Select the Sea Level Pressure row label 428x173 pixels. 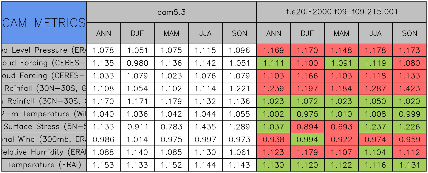(x=44, y=50)
